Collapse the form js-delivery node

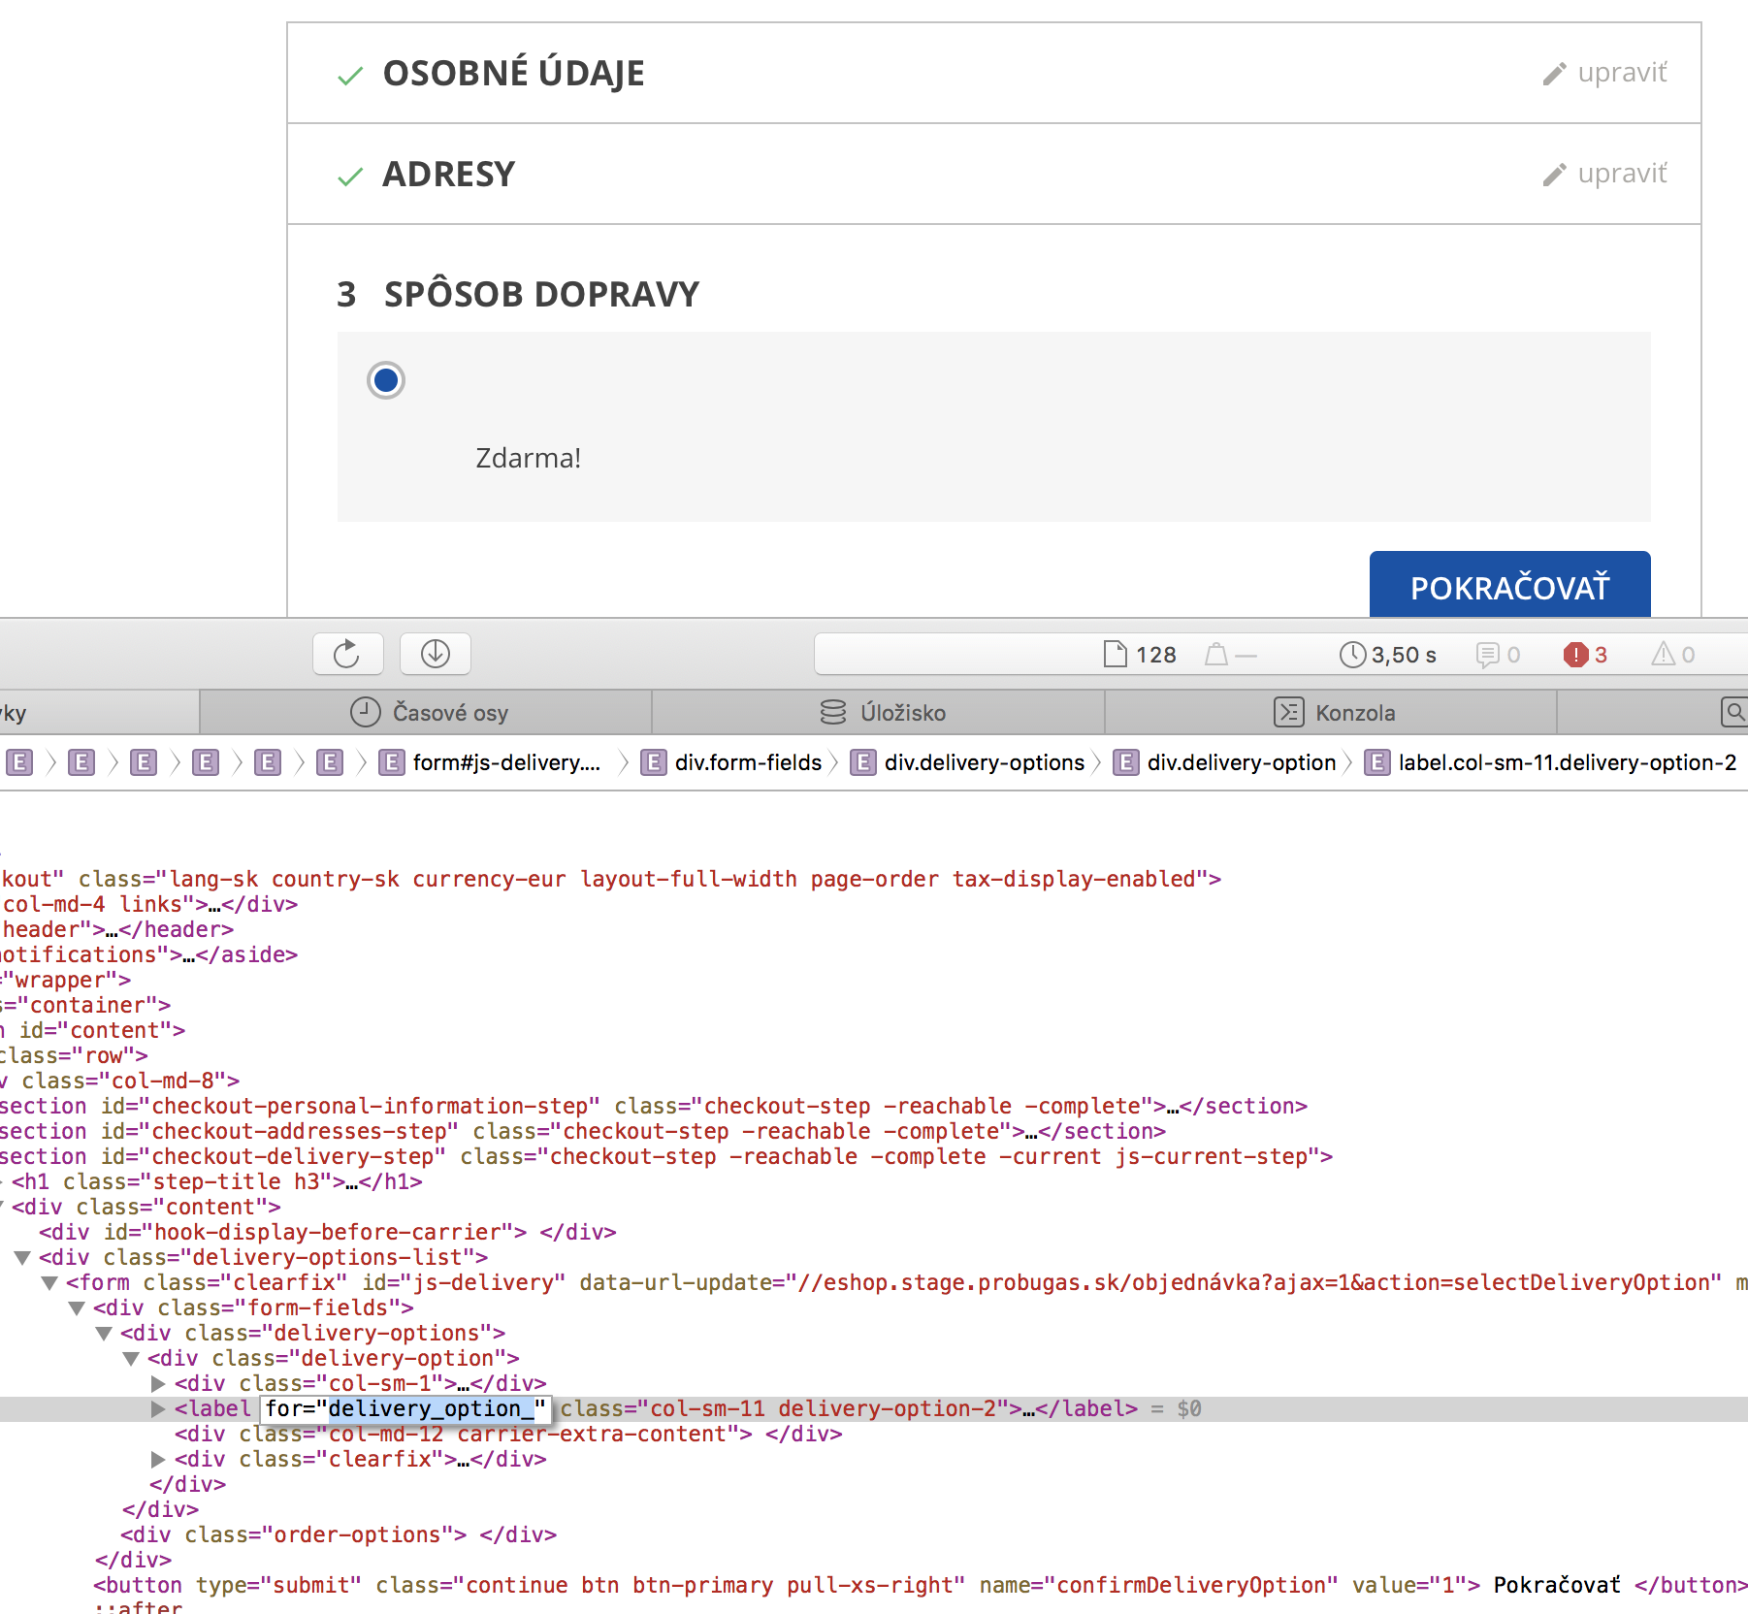49,1283
